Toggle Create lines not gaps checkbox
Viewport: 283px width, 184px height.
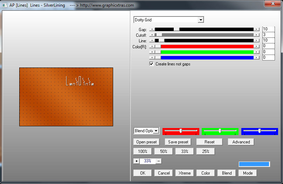(152, 64)
